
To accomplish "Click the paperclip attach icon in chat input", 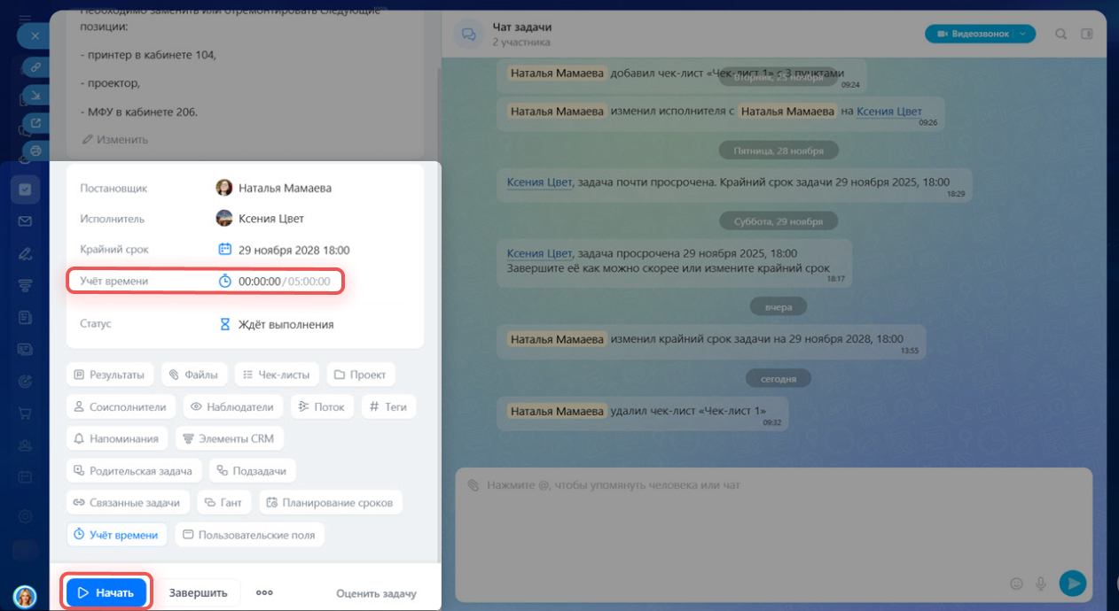I will [473, 485].
